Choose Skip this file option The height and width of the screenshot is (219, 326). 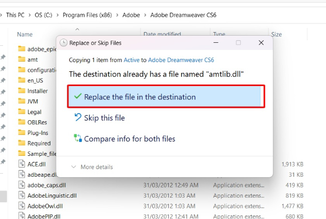click(x=104, y=118)
